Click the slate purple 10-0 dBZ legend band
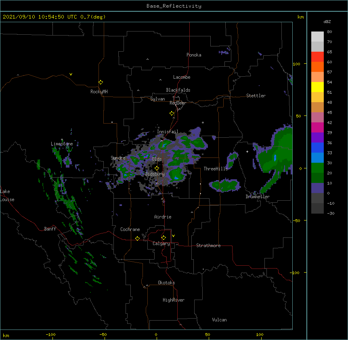The width and height of the screenshot is (348, 340). click(317, 188)
